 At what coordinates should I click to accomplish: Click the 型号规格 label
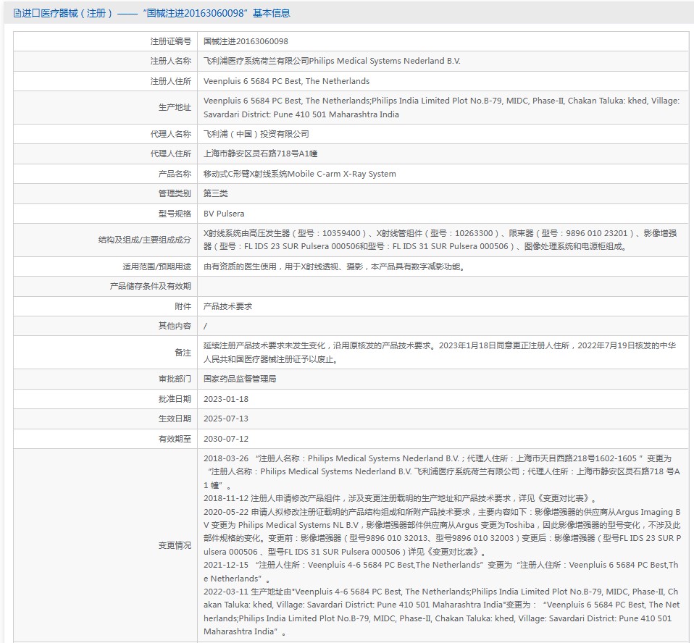point(175,214)
